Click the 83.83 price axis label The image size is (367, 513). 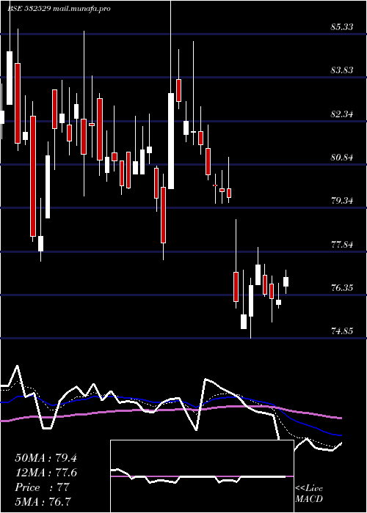(342, 70)
